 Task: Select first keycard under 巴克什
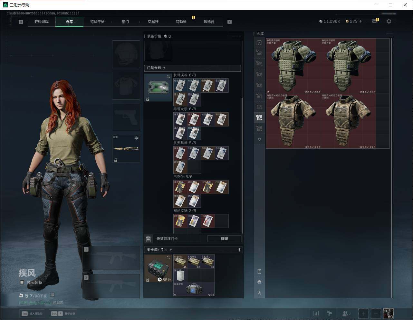180,187
